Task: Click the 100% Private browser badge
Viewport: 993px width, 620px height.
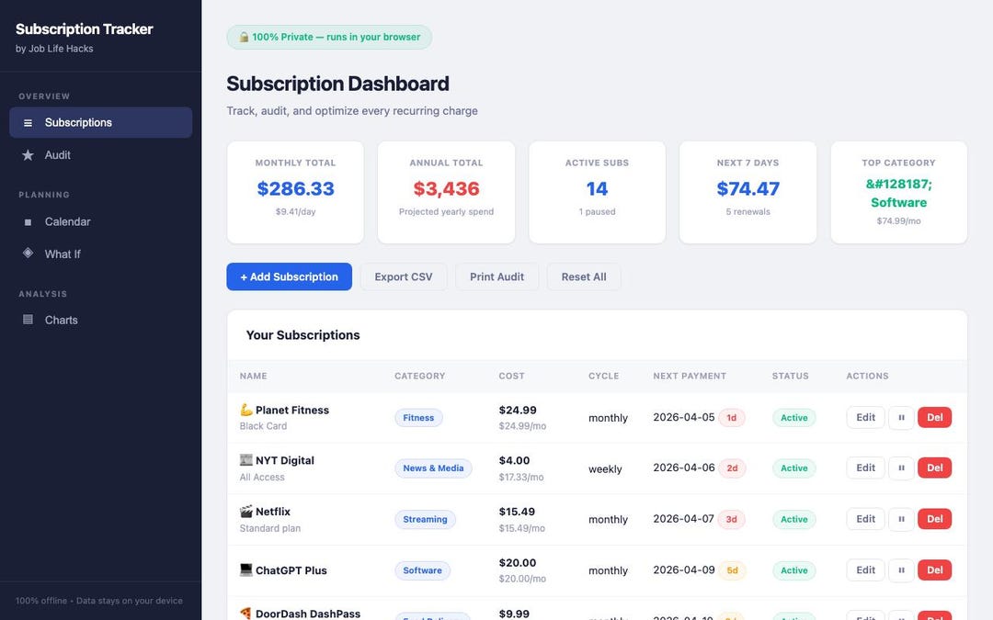Action: (329, 37)
